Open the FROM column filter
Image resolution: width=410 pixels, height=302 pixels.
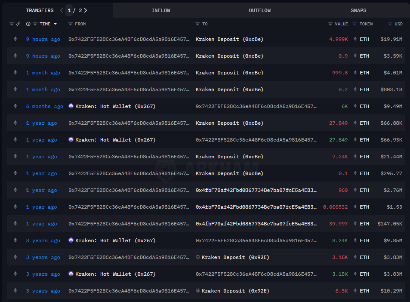(x=71, y=24)
